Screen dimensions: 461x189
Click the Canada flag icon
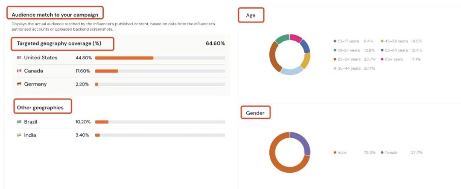click(x=19, y=71)
